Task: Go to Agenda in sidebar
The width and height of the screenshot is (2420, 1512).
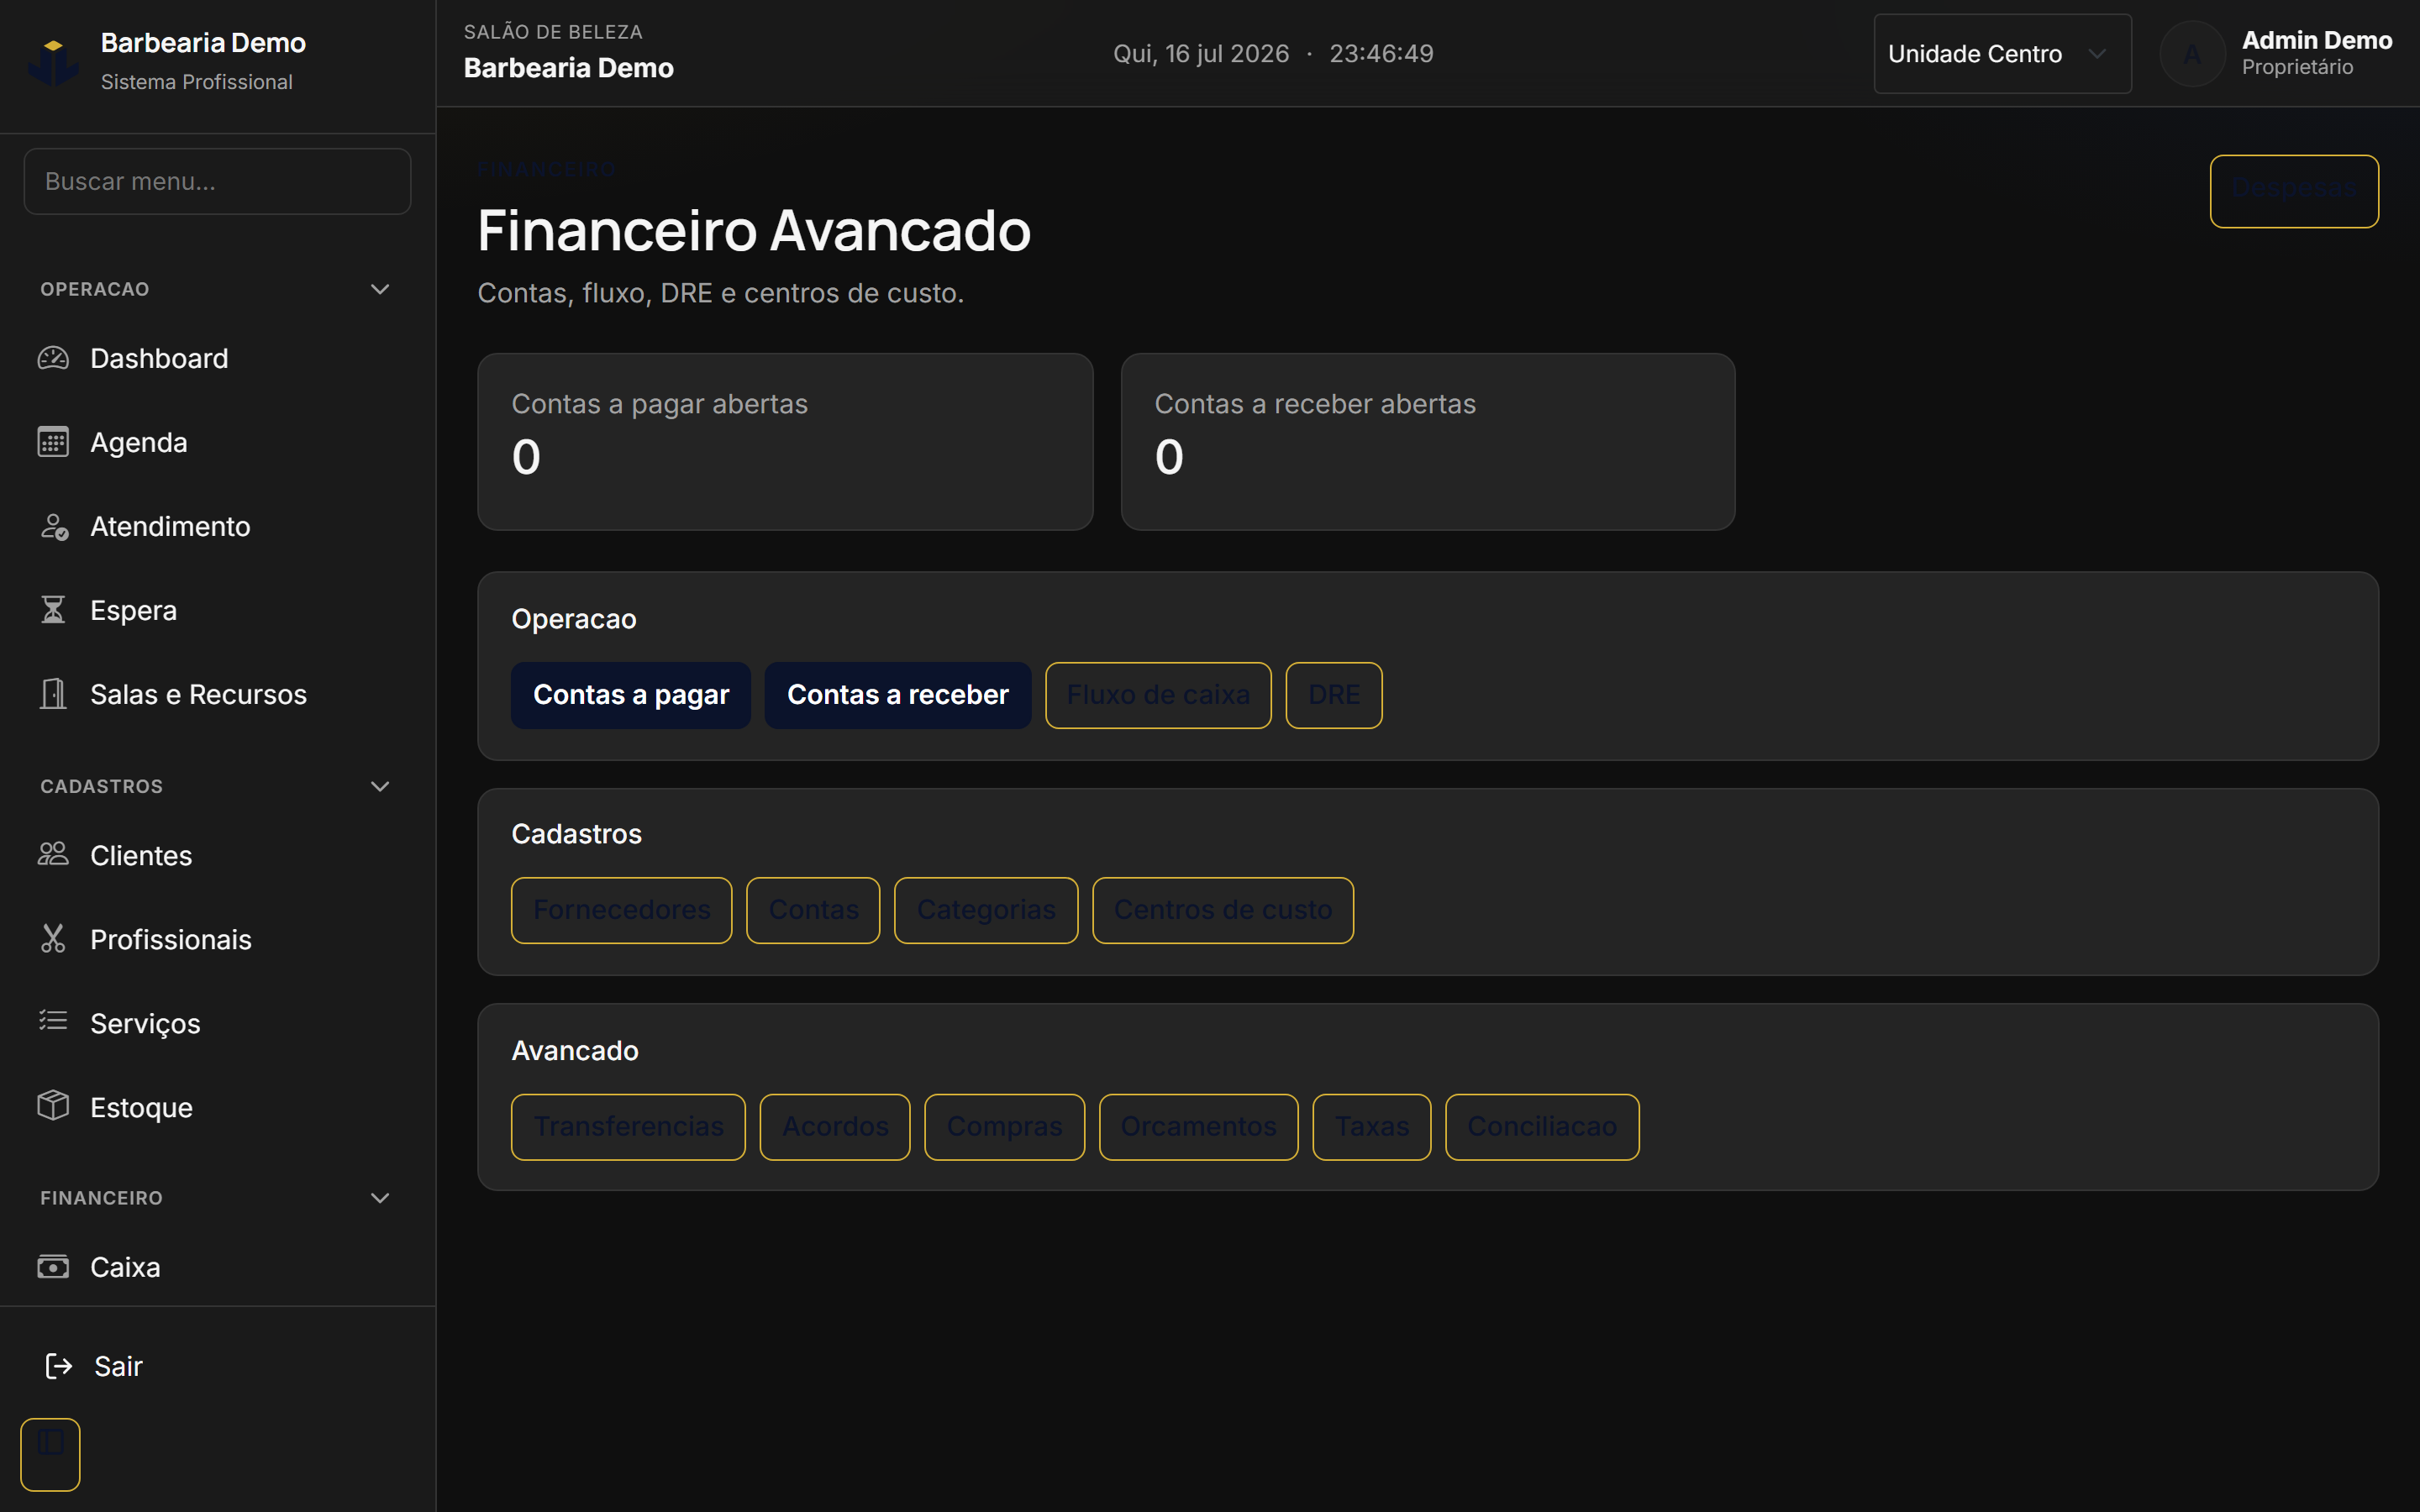Action: tap(217, 442)
